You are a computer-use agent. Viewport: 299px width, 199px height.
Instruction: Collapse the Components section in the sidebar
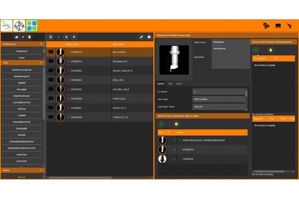point(41,44)
